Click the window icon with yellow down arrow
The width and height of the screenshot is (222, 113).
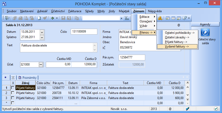(168, 18)
